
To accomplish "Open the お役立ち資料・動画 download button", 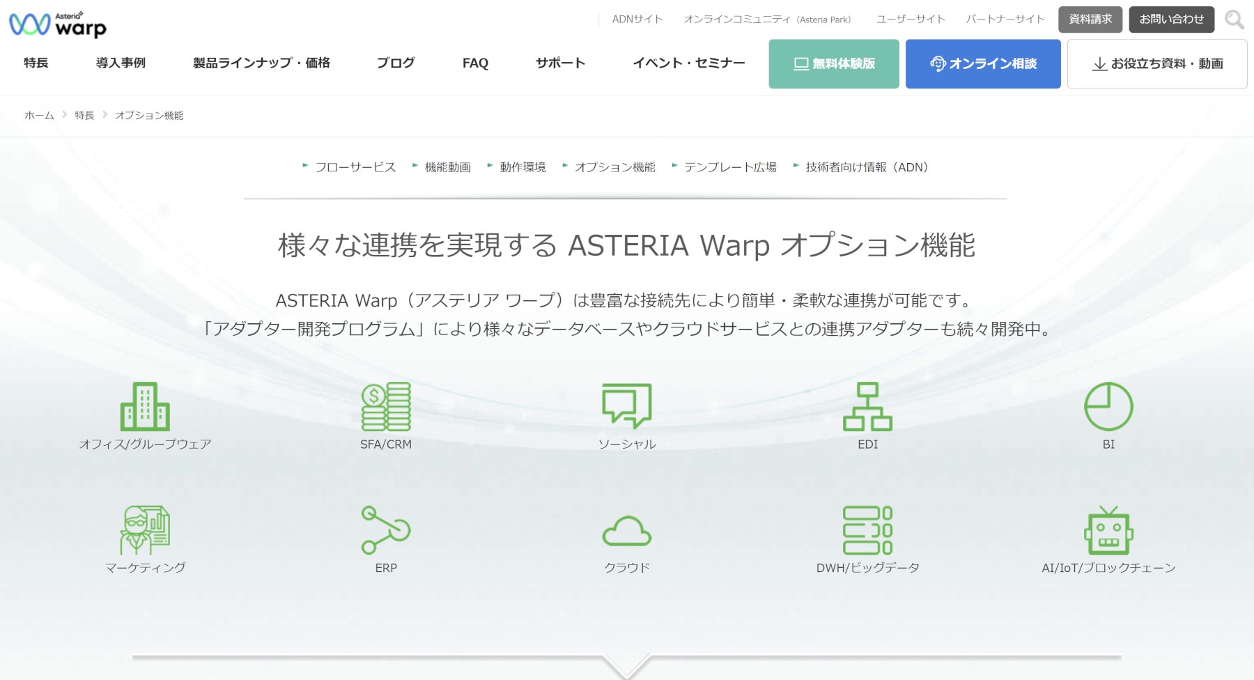I will coord(1156,64).
